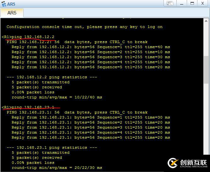Click 'PING 192.168.12.2: 56 data bytes' line
210x172 pixels.
tap(77, 42)
